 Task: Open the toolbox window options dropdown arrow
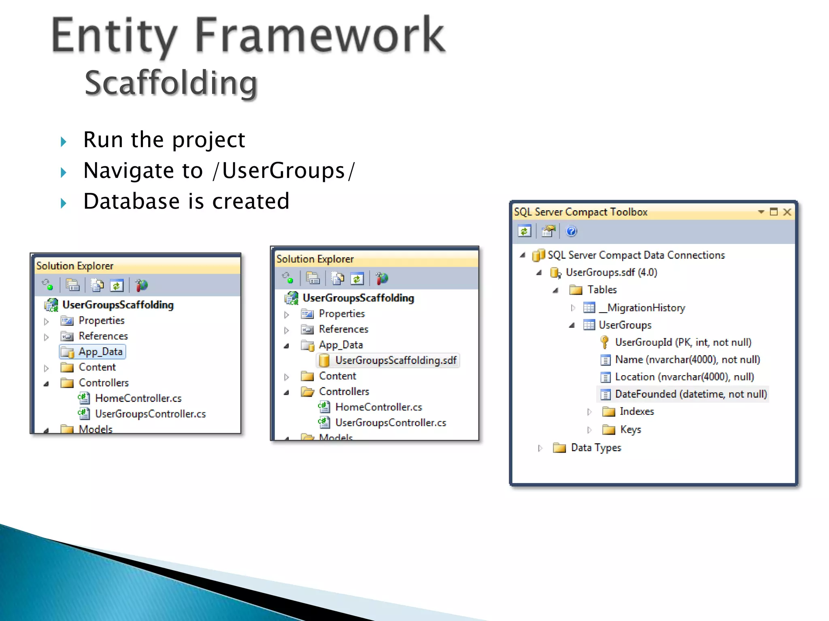[761, 212]
